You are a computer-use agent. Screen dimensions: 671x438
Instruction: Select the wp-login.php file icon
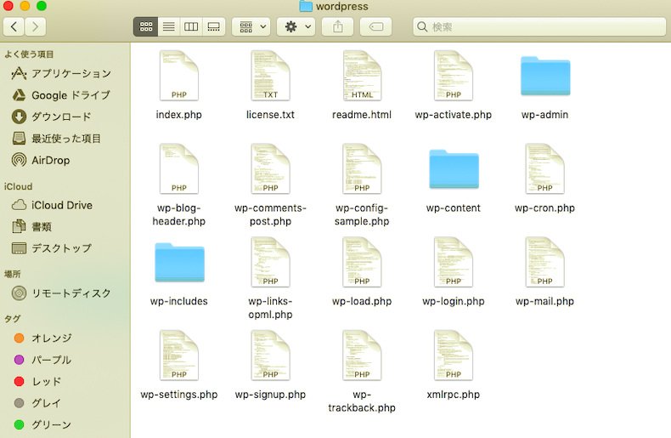tap(454, 262)
